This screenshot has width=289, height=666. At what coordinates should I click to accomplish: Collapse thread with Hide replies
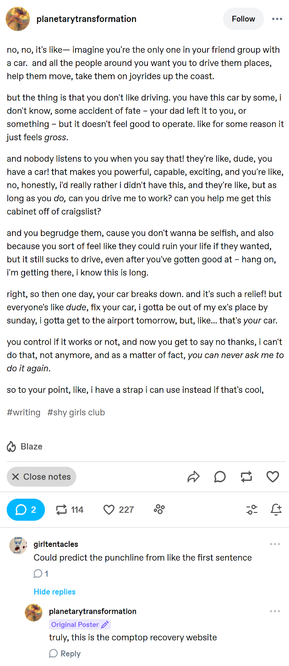(55, 592)
